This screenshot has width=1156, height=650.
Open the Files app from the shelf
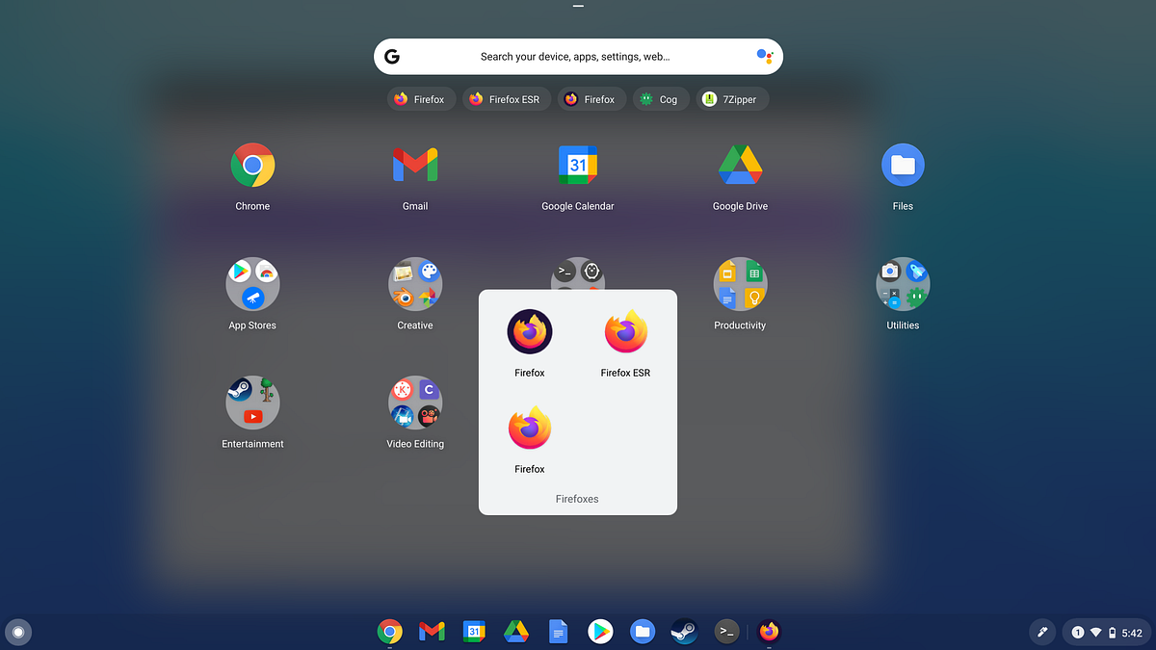[x=643, y=632]
